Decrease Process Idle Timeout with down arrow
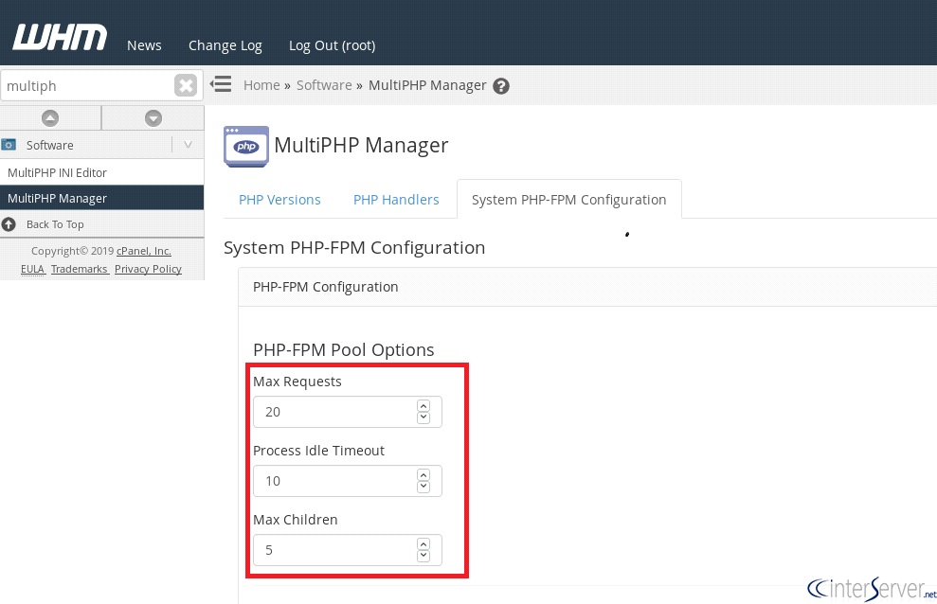 pos(423,487)
